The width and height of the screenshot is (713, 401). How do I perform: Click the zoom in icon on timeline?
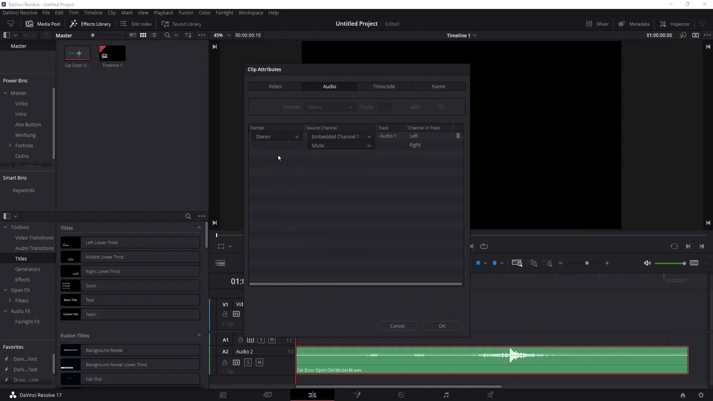click(x=608, y=264)
